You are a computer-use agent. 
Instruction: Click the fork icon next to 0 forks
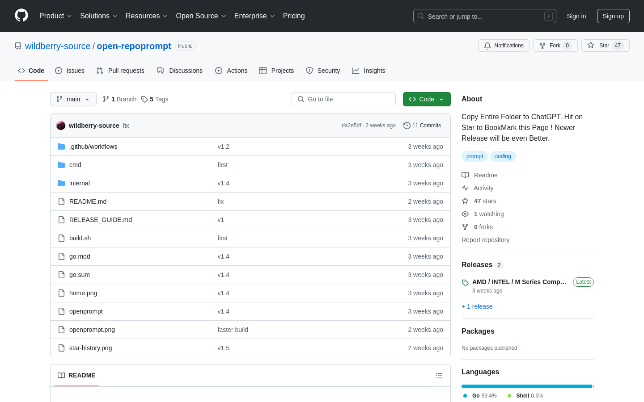click(465, 227)
